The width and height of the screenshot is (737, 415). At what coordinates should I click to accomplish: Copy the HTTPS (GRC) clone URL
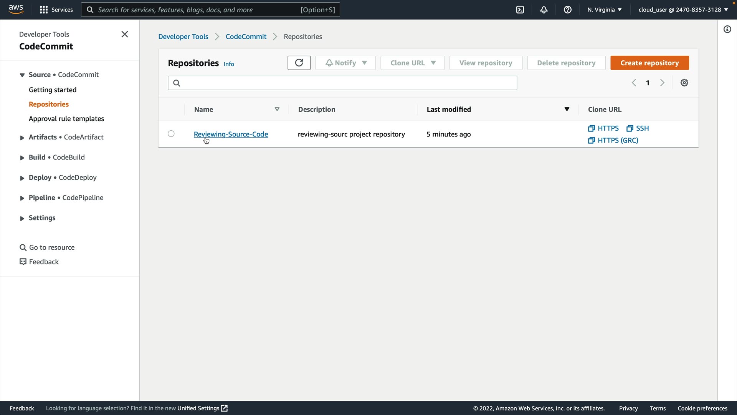pos(613,140)
